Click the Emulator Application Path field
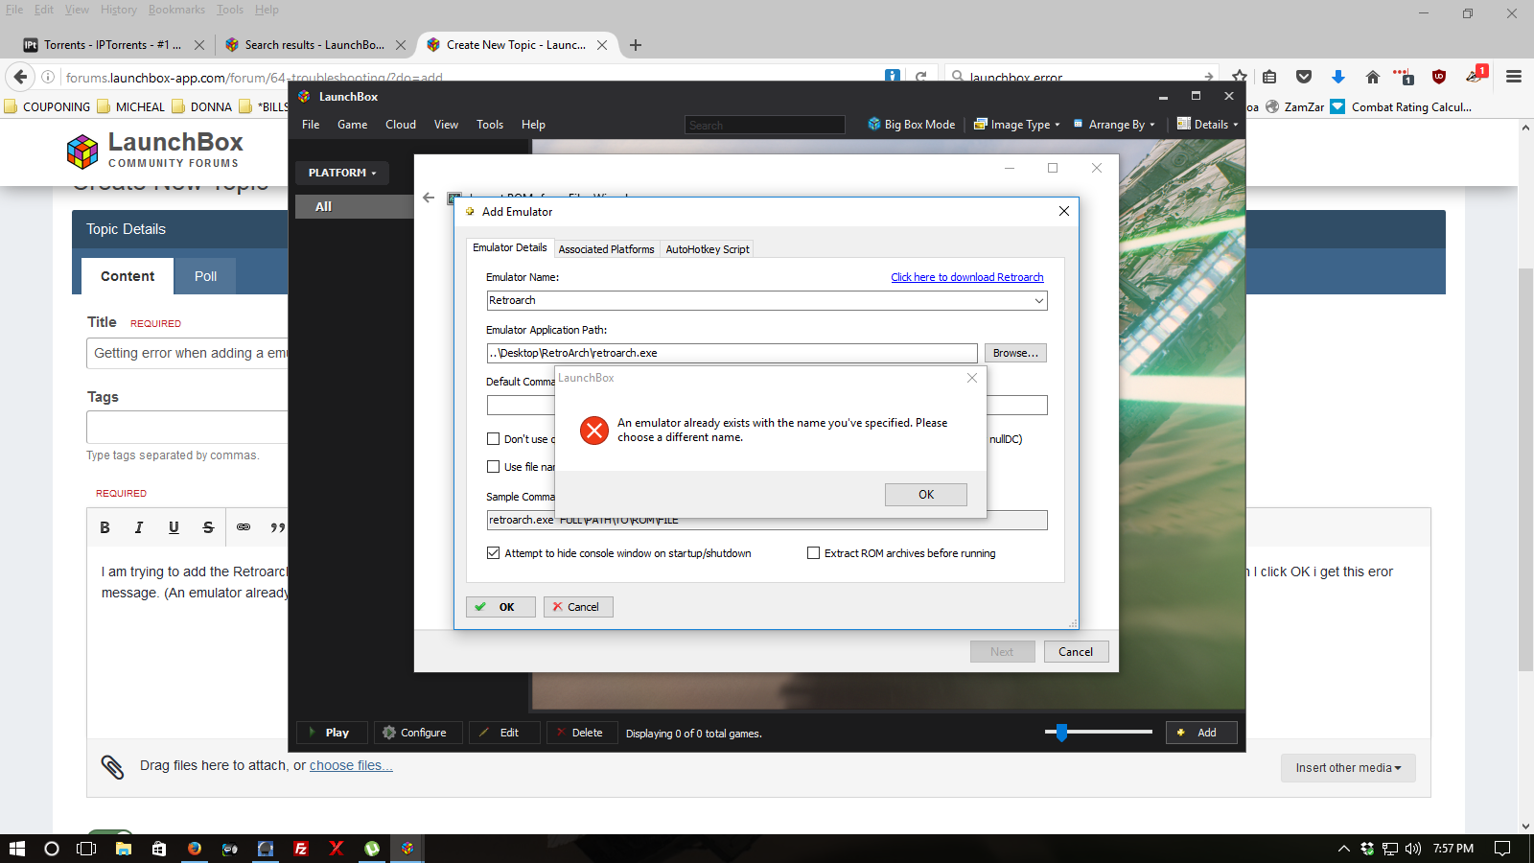 pos(732,353)
